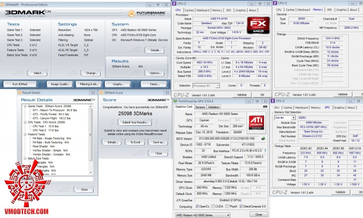Click the 3DMark Score window title icon
363x218 pixels.
pos(101,93)
